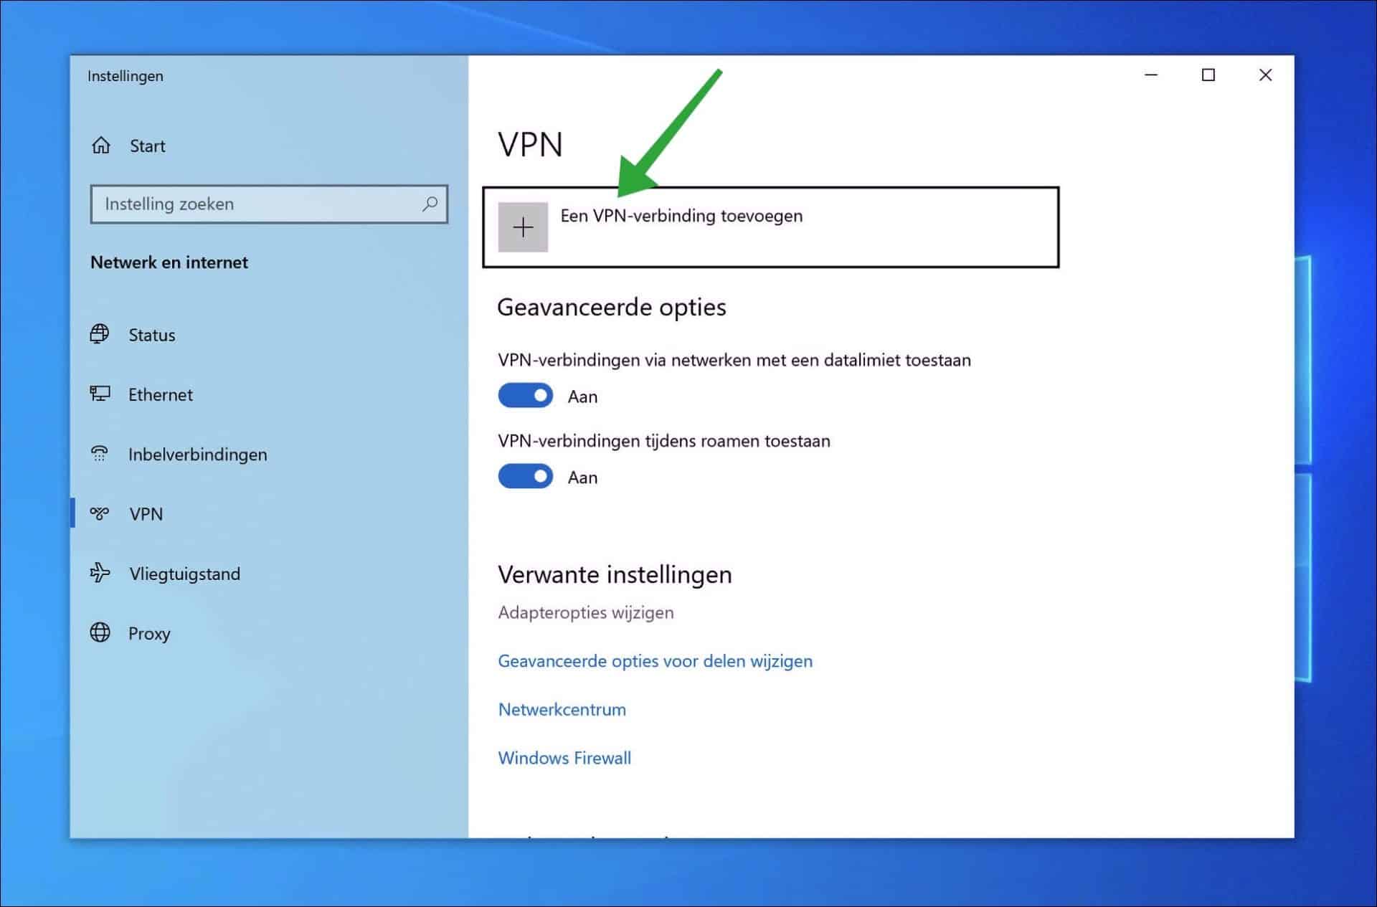The image size is (1377, 907).
Task: Disable VPN-verbindingen tijdens roamen
Action: pyautogui.click(x=525, y=475)
